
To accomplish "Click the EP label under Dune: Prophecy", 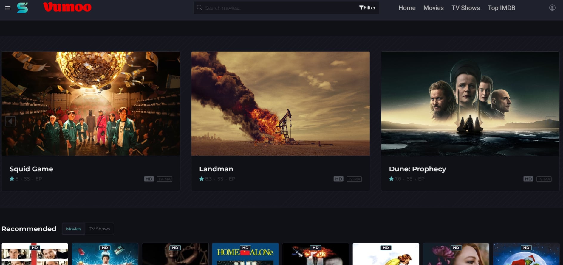I will [x=421, y=179].
